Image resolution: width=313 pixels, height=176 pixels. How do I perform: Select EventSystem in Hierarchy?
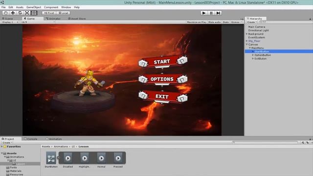click(256, 37)
